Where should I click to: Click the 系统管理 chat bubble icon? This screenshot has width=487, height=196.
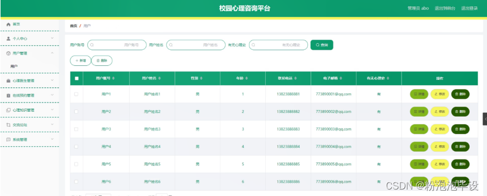coord(8,139)
